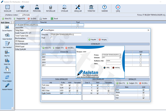The image size is (166, 111).
Task: Open the KASALAR module
Action: 7,8
